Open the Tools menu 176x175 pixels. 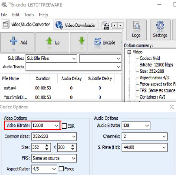pos(29,15)
